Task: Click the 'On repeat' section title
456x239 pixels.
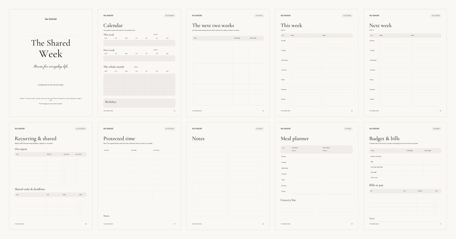Action: 21,149
